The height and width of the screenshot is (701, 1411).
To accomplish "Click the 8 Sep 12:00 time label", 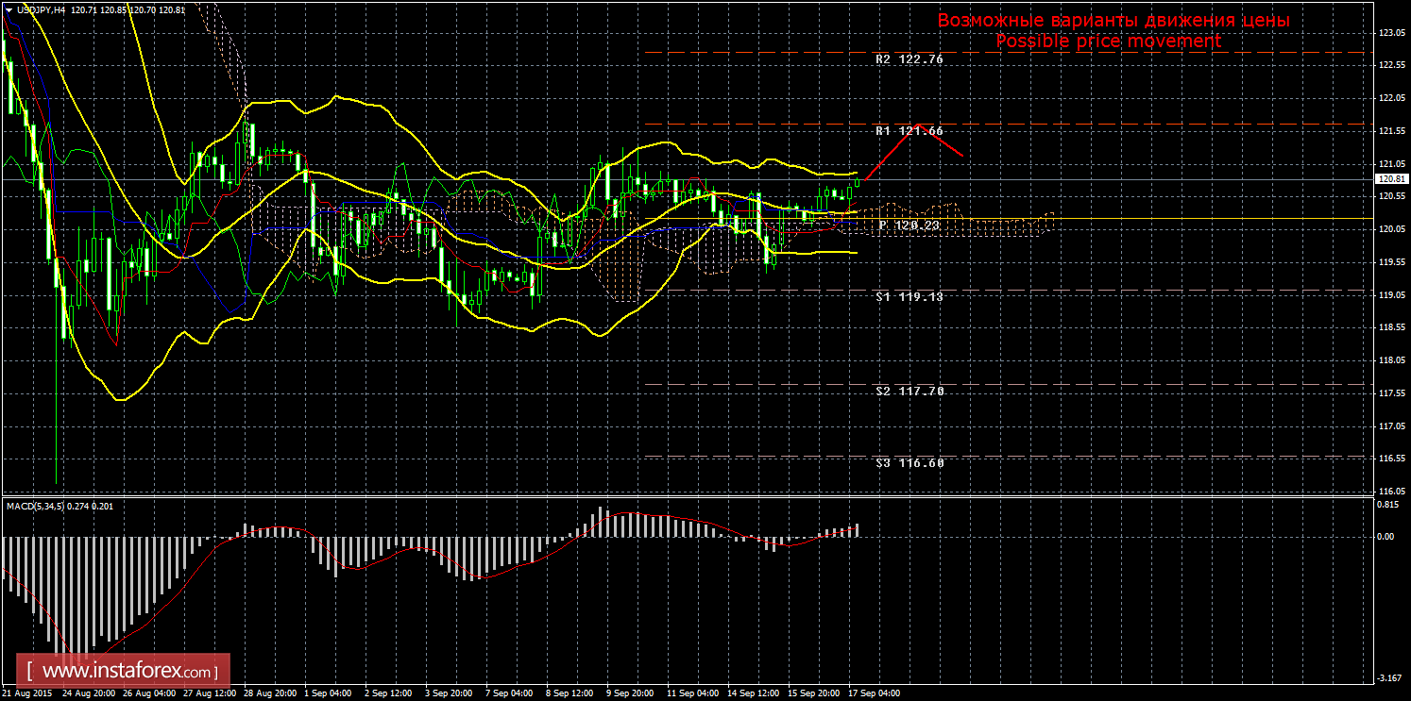I will [x=570, y=693].
